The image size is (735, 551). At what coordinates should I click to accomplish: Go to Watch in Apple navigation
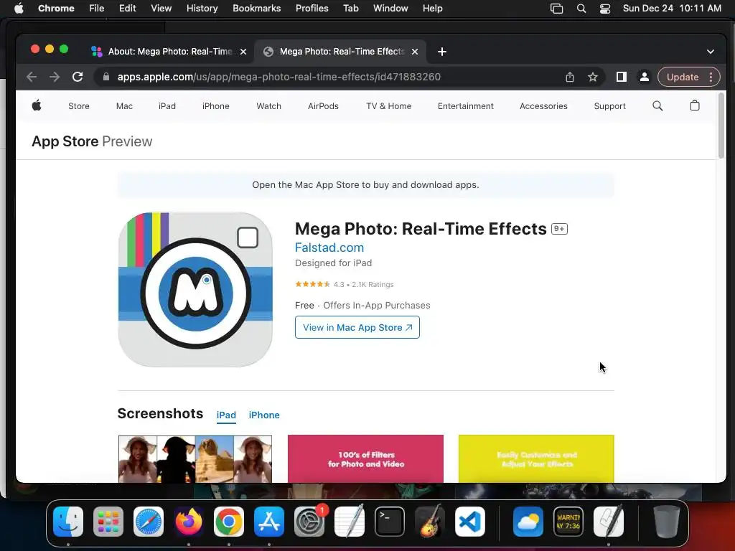(268, 106)
